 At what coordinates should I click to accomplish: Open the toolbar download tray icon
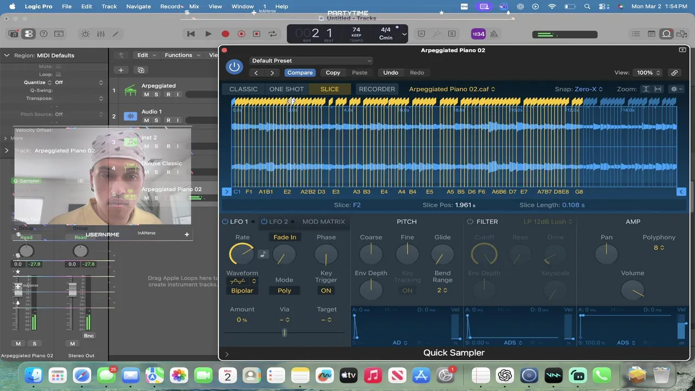point(59,34)
